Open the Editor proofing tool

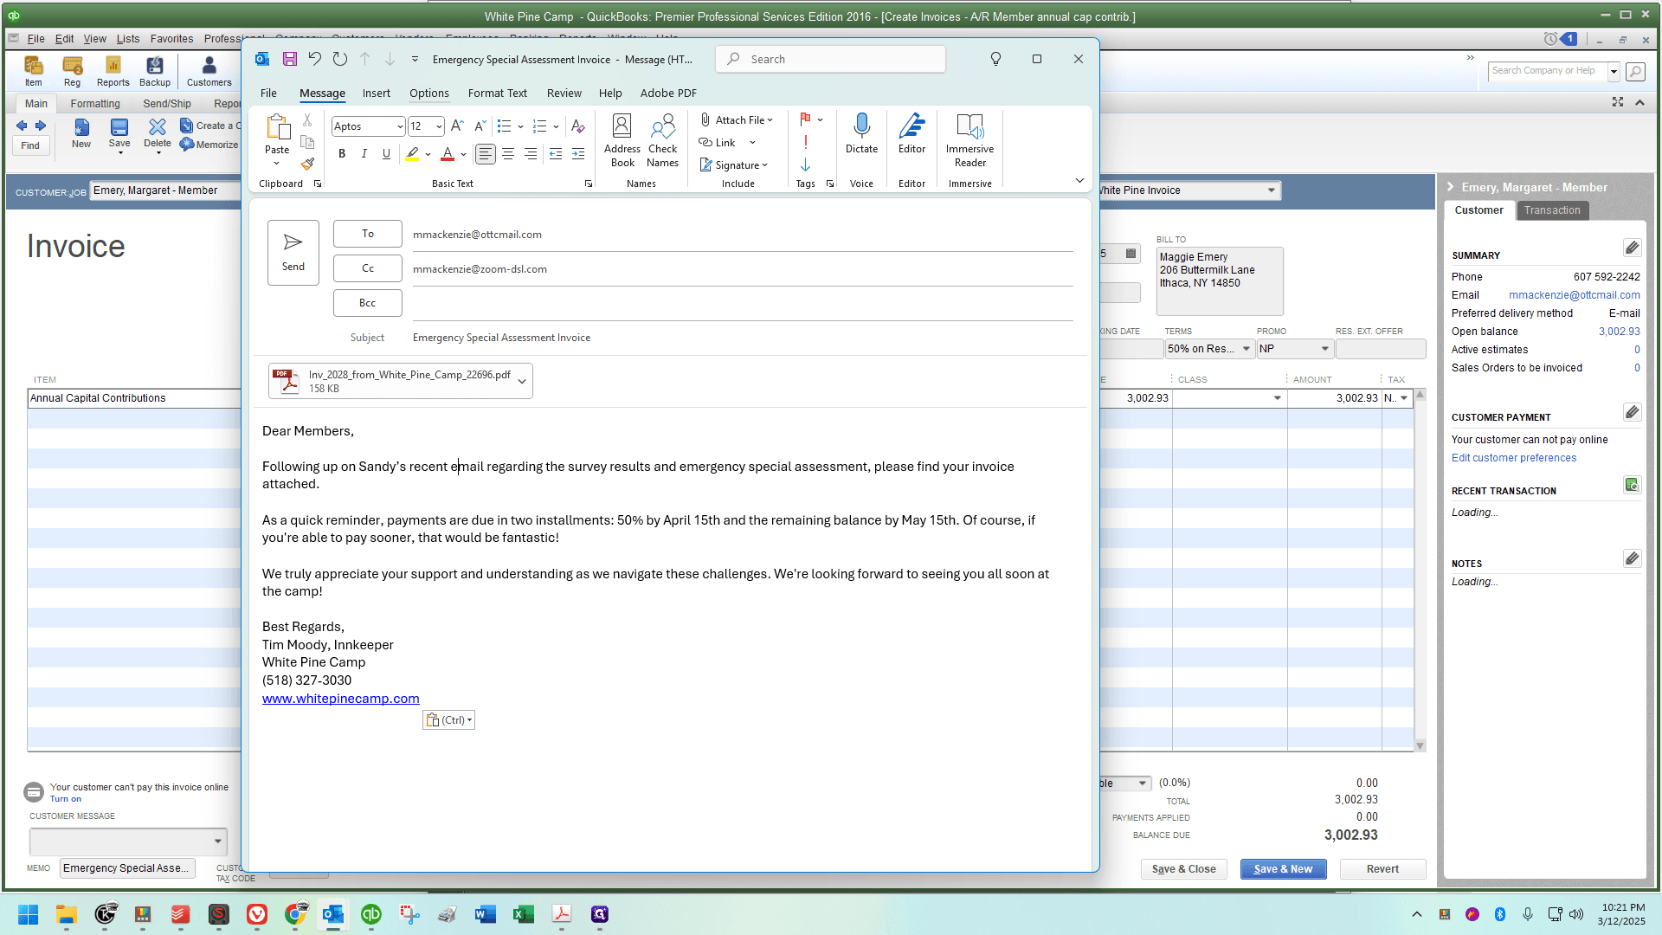coord(912,134)
